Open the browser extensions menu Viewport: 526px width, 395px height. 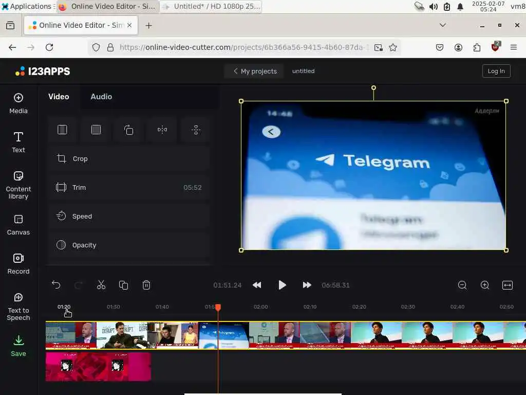click(477, 47)
